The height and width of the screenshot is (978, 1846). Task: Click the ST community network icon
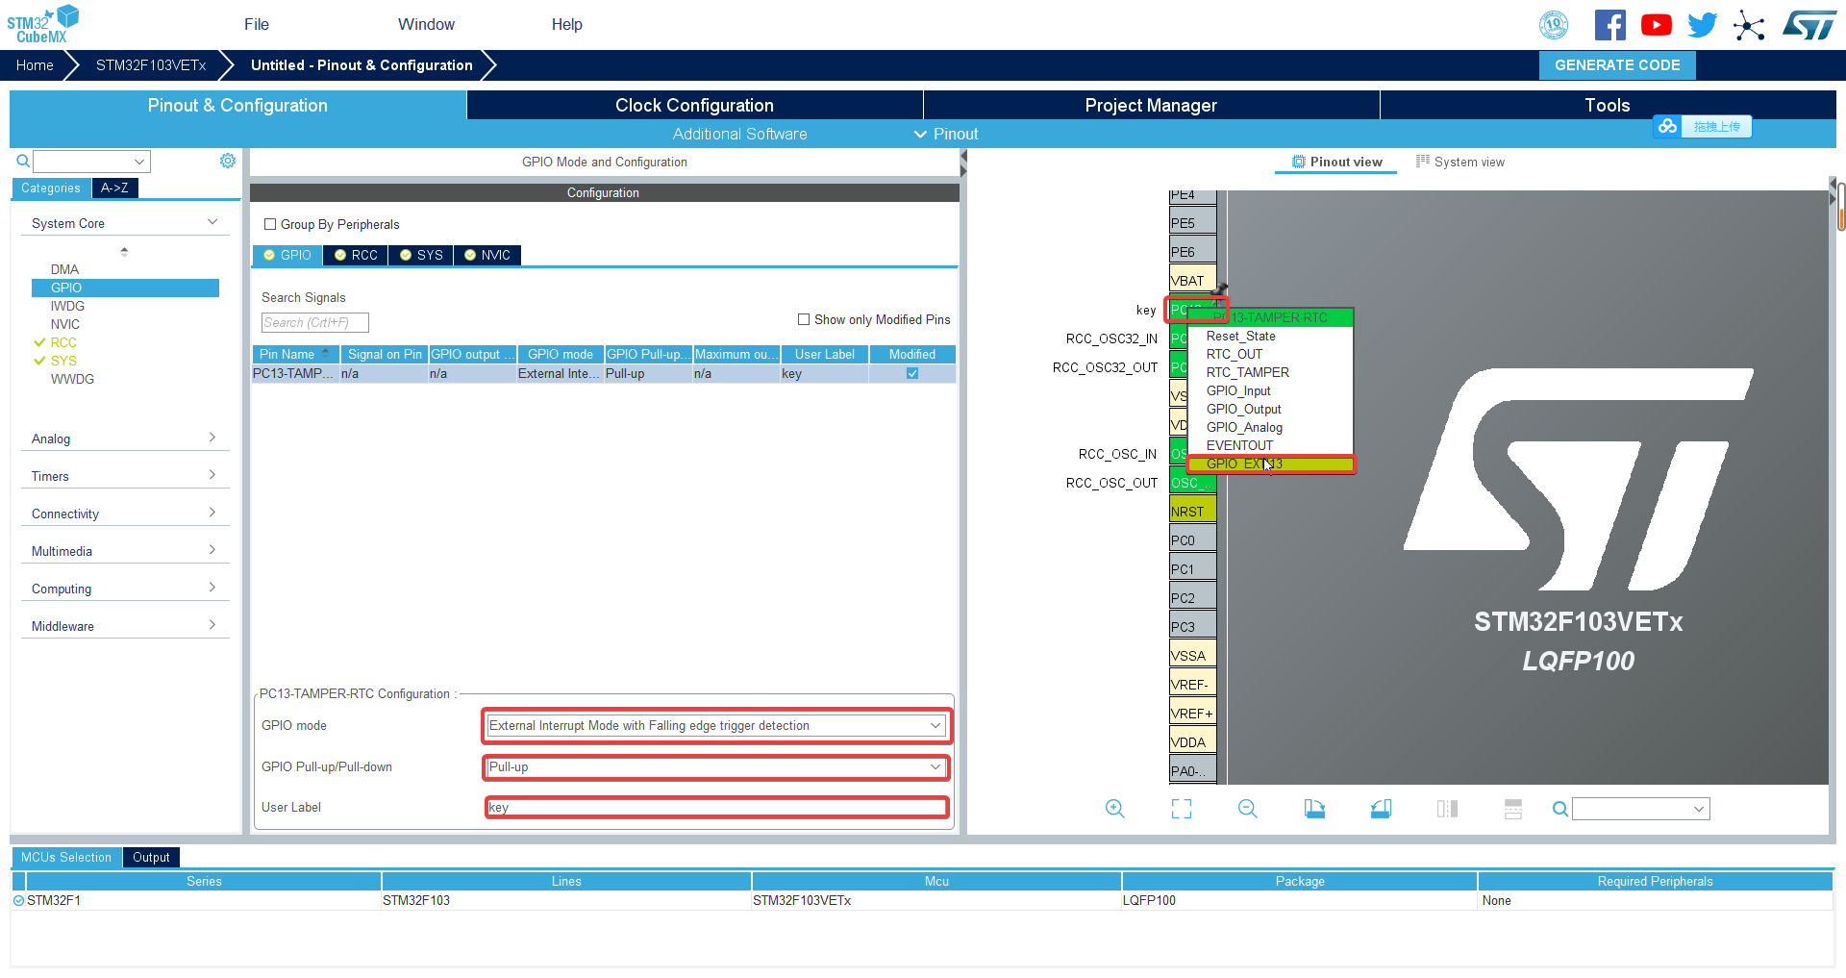coord(1749,25)
